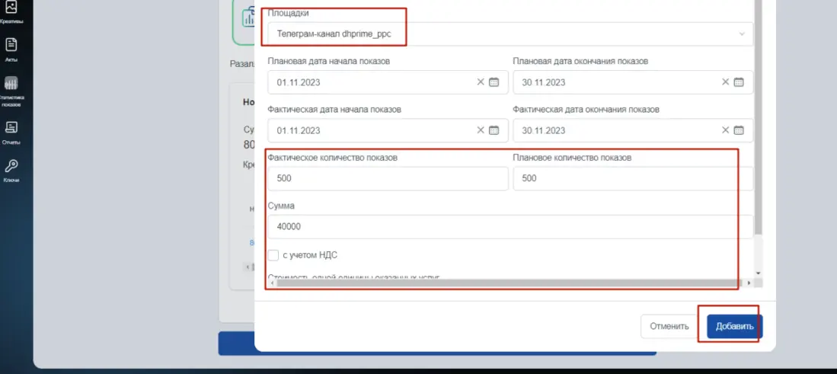Click the actual start date input
Image resolution: width=837 pixels, height=374 pixels.
point(388,130)
